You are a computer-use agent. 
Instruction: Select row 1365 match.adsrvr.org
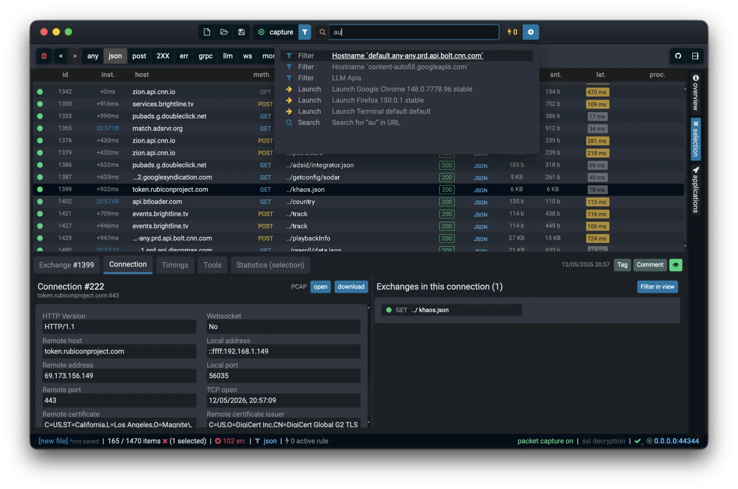point(358,128)
